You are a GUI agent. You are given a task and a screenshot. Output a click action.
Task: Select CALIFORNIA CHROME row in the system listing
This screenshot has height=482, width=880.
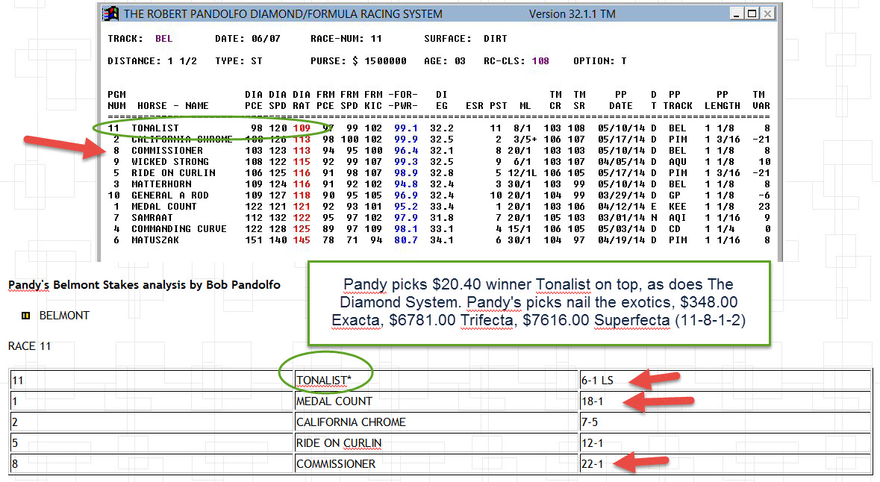[439, 140]
